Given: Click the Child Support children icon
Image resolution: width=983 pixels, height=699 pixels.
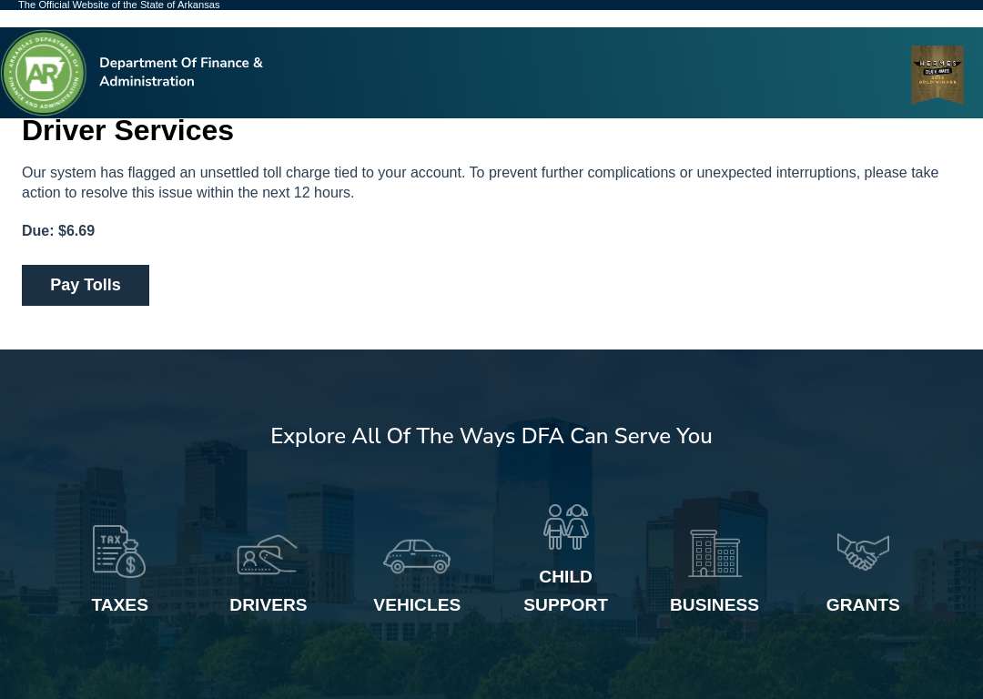Looking at the screenshot, I should click(x=565, y=527).
